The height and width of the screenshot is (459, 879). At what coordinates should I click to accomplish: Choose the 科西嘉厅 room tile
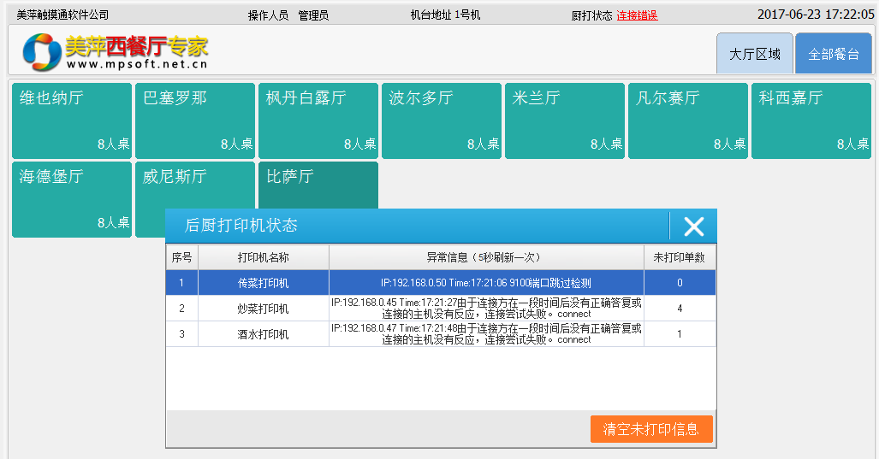pyautogui.click(x=811, y=121)
